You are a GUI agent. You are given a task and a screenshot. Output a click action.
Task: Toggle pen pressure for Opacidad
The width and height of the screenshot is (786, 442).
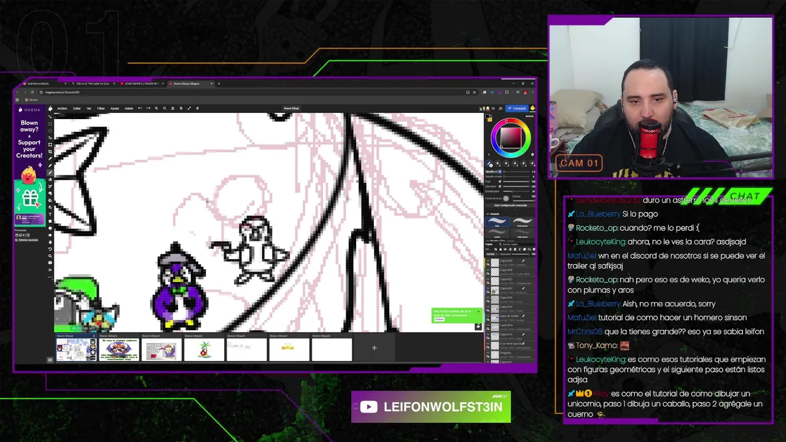(500, 186)
